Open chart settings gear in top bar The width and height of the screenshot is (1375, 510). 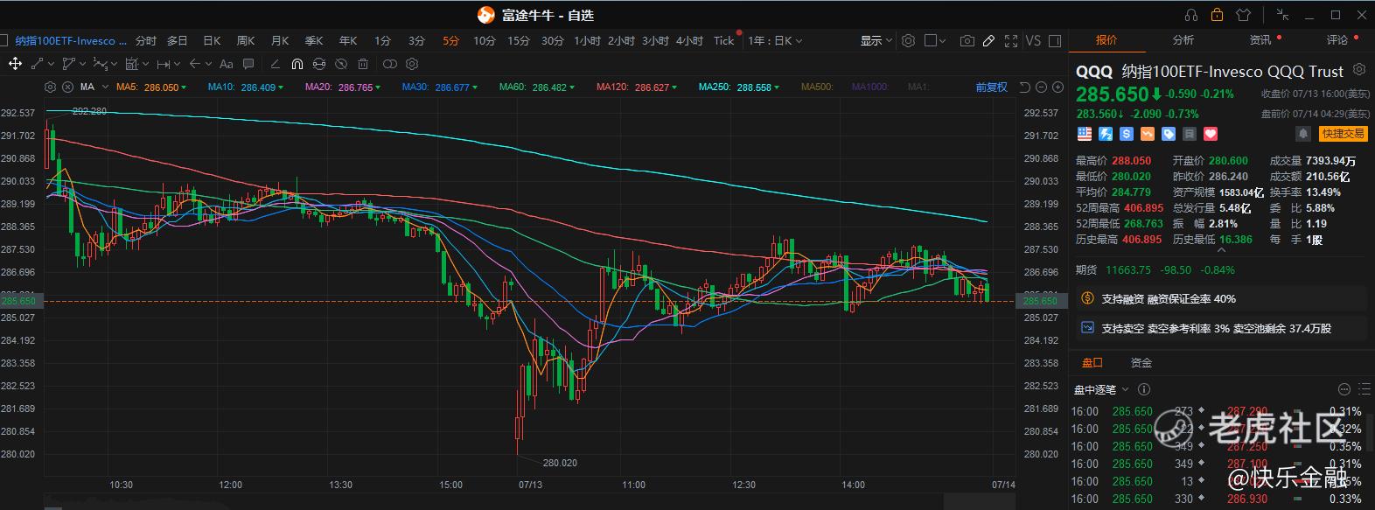point(908,40)
